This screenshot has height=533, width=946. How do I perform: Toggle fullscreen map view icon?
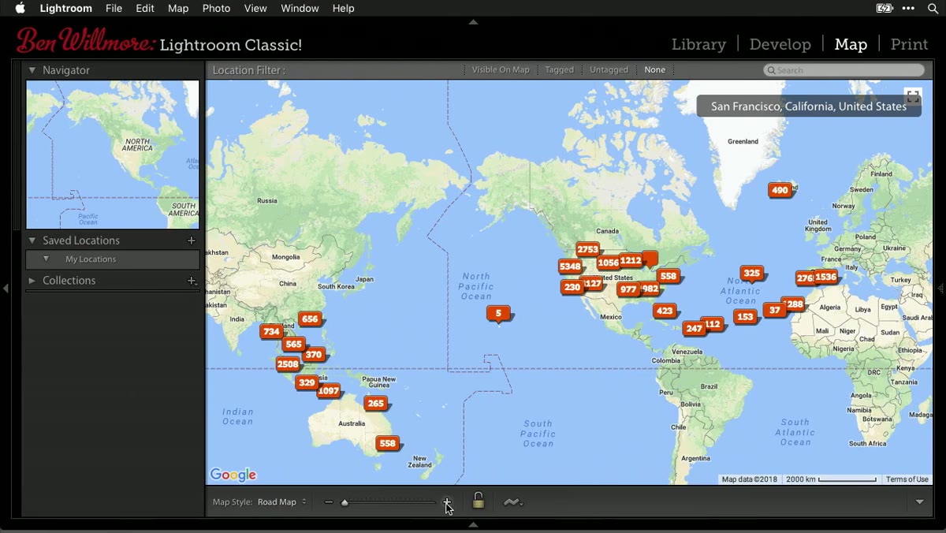coord(913,97)
